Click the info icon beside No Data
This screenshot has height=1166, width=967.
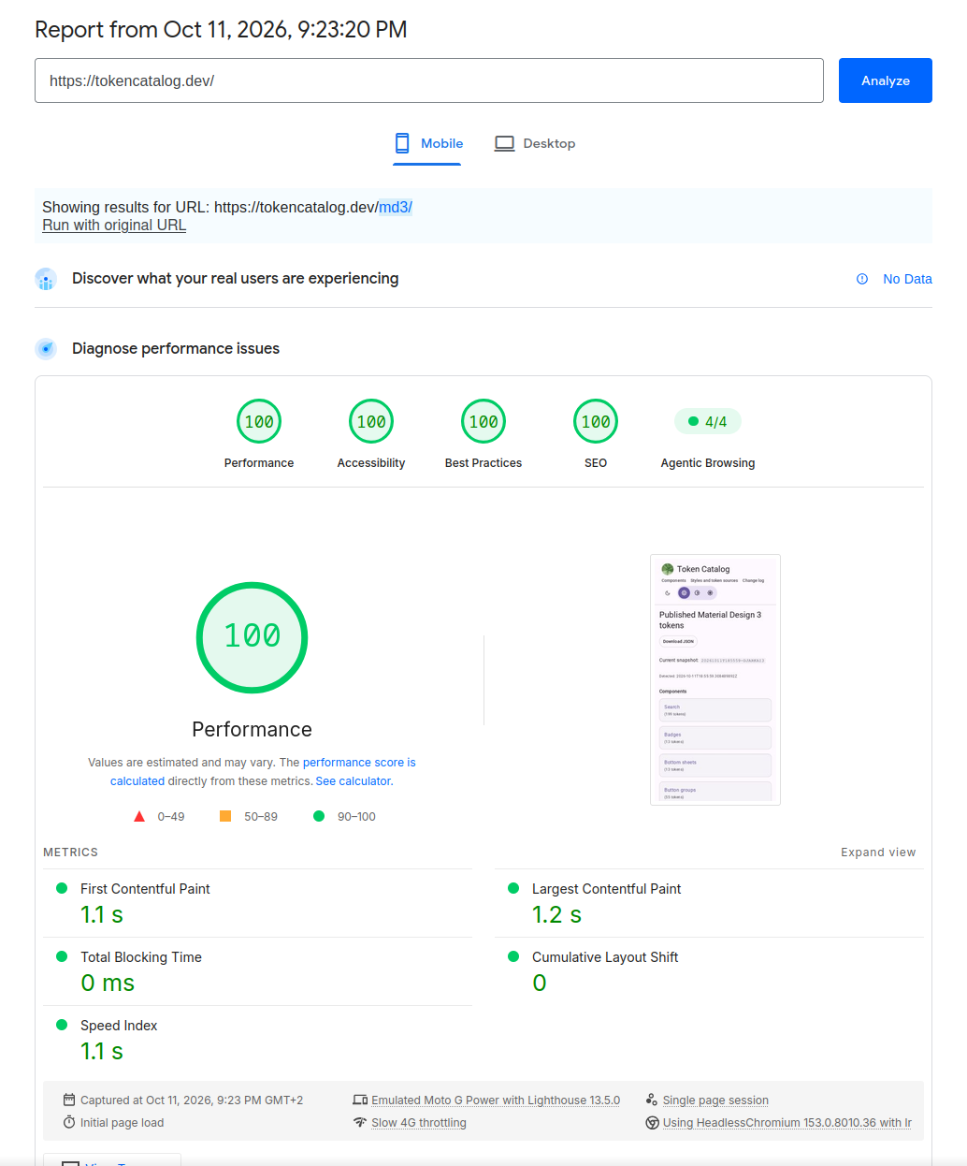[862, 279]
